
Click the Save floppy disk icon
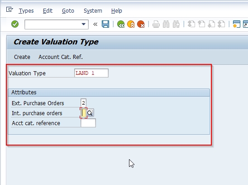(105, 24)
